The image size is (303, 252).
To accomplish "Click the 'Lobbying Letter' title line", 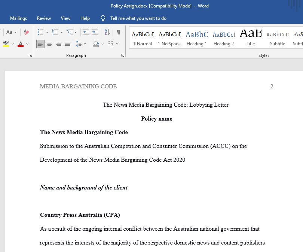I will coord(166,105).
